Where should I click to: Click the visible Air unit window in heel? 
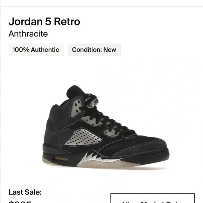click(x=61, y=159)
